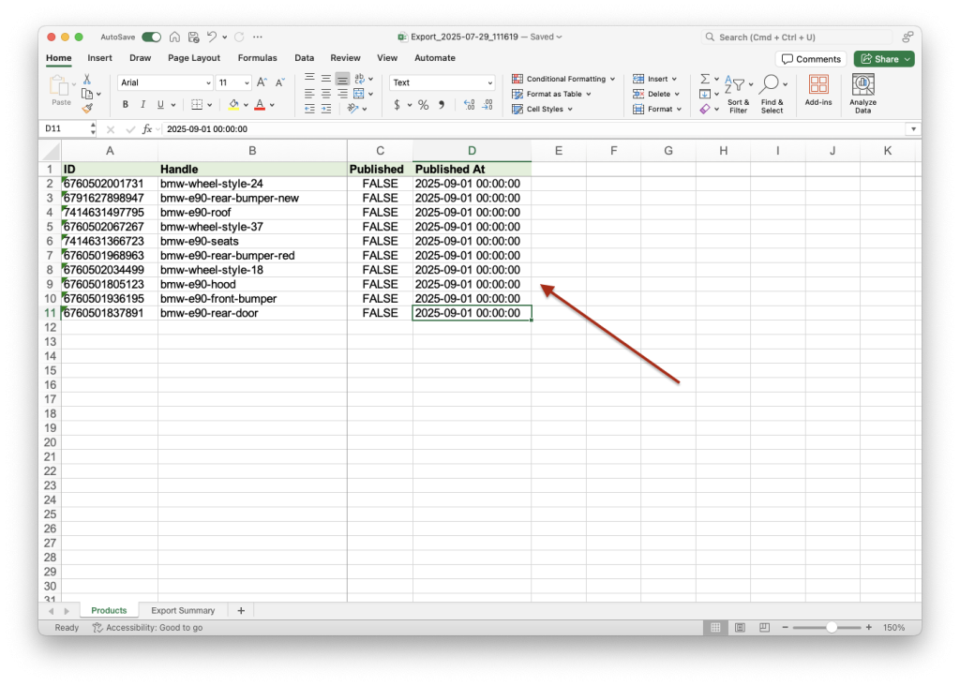Open the Comments panel

pos(810,58)
